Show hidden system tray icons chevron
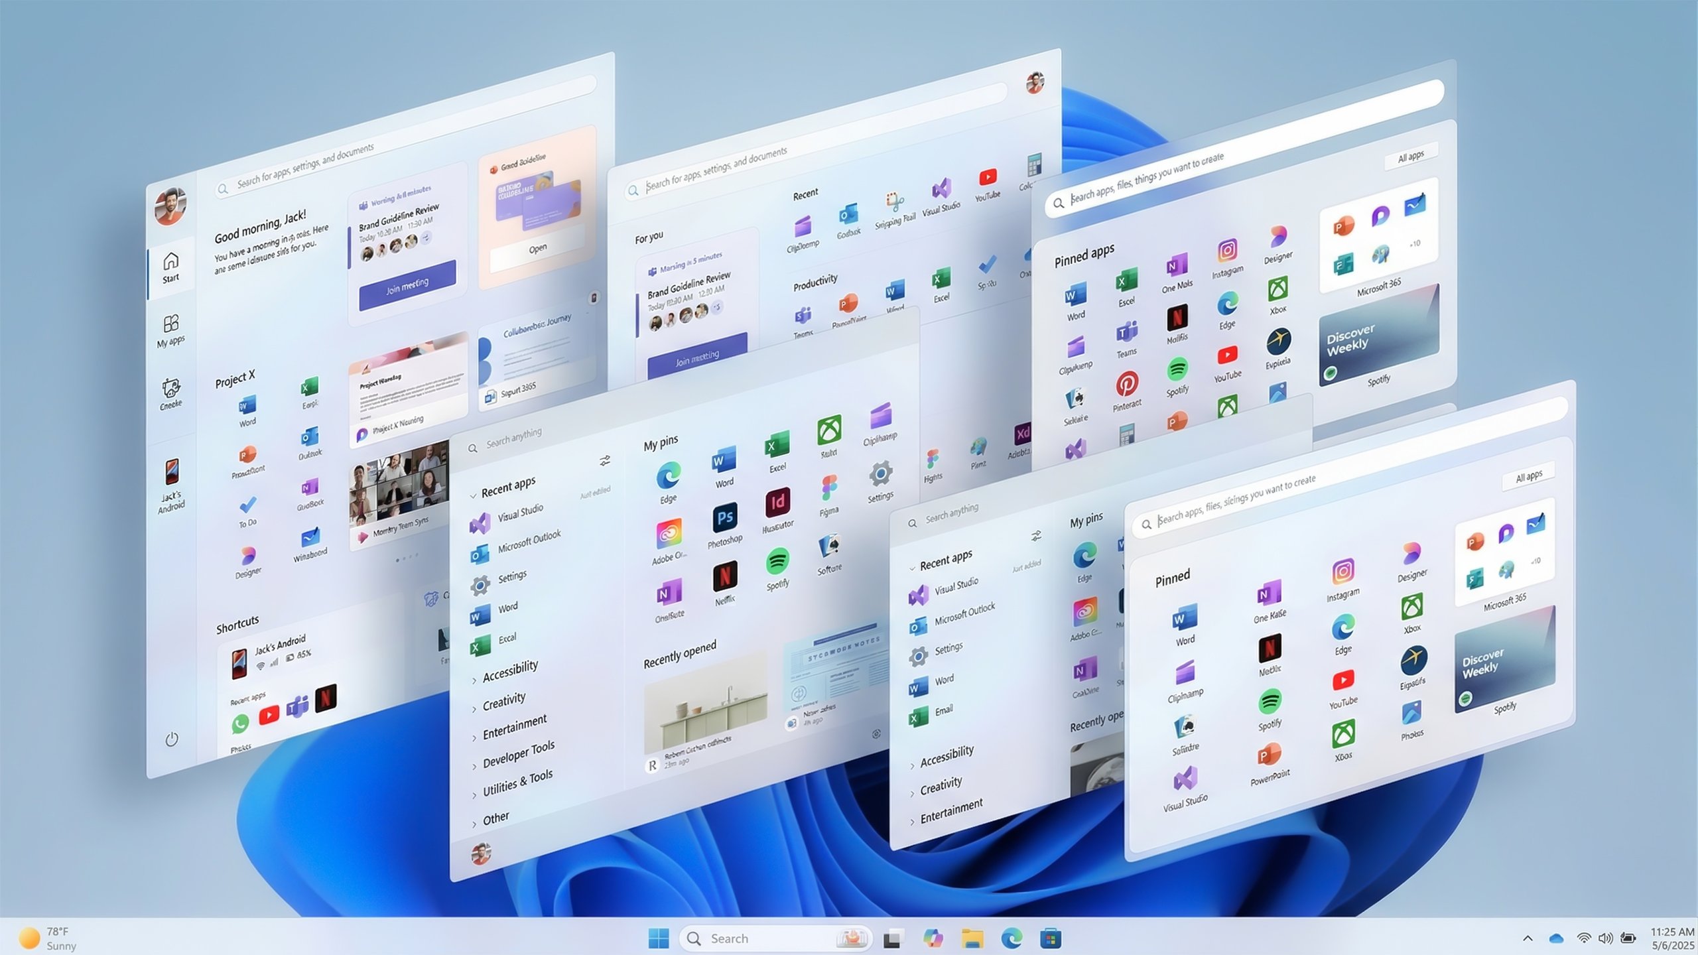This screenshot has height=955, width=1698. [1528, 938]
